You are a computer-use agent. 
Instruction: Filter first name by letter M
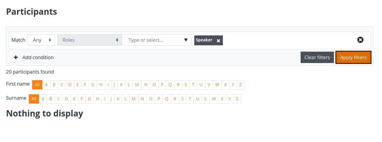click(x=137, y=85)
